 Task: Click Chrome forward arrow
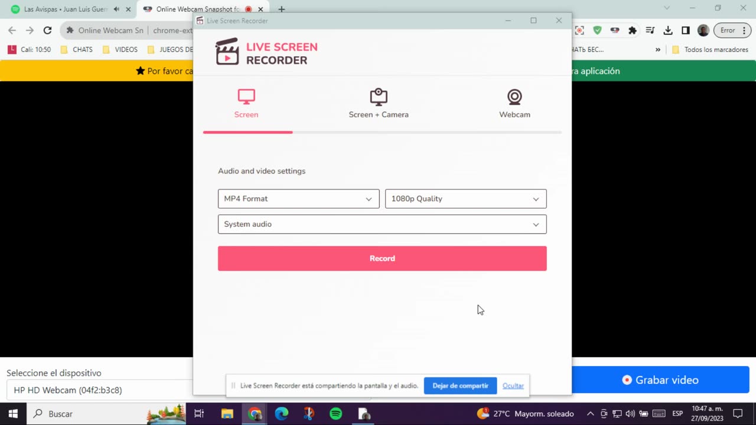tap(30, 31)
